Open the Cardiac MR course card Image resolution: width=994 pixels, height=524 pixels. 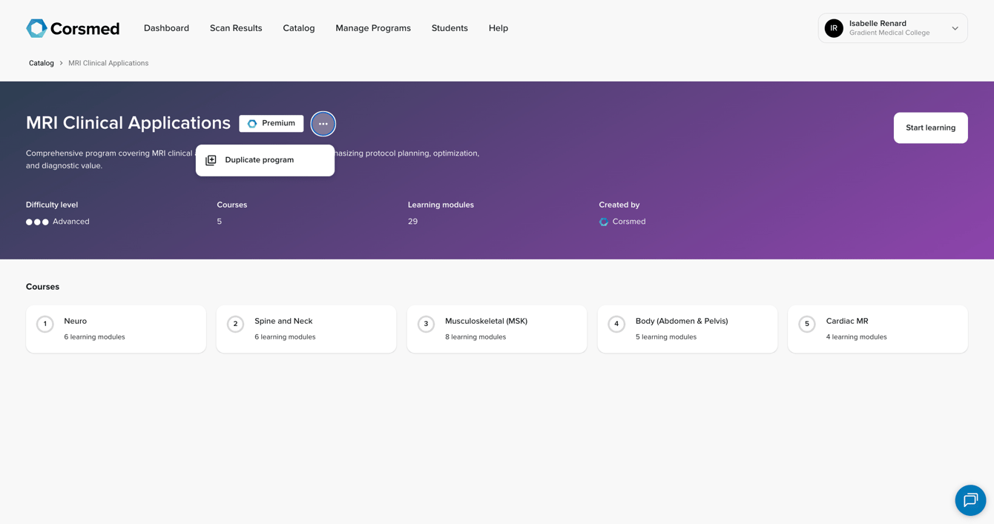click(878, 329)
